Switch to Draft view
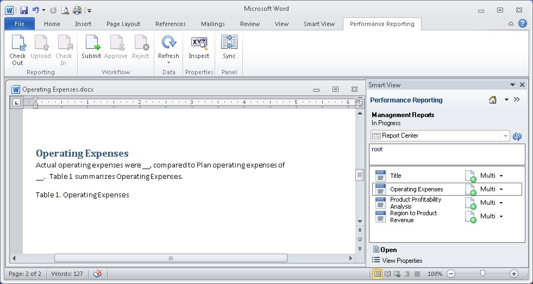This screenshot has height=284, width=533. point(417,274)
